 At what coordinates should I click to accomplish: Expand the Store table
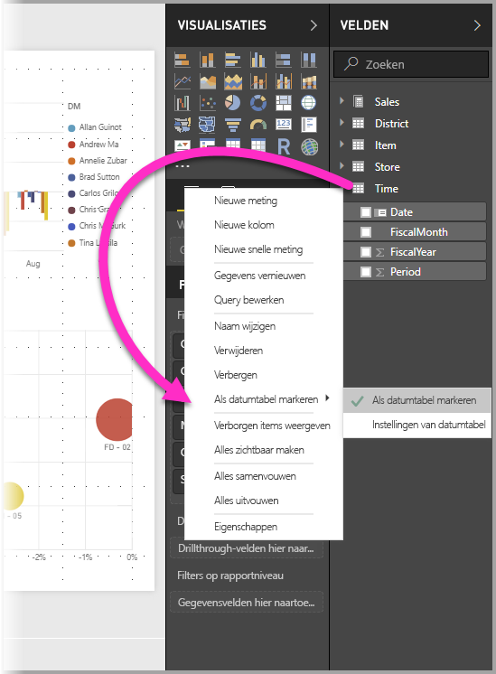point(342,166)
